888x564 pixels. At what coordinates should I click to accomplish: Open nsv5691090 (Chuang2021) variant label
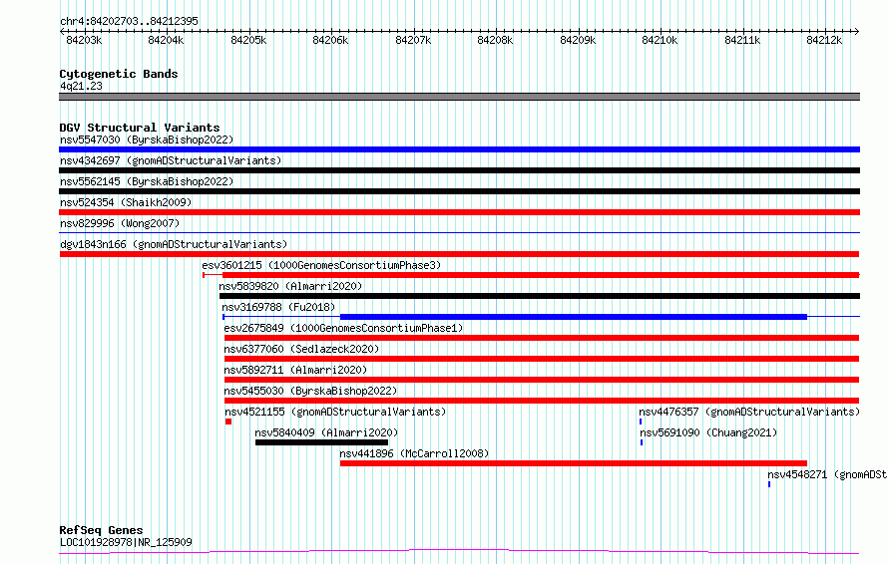pyautogui.click(x=708, y=432)
